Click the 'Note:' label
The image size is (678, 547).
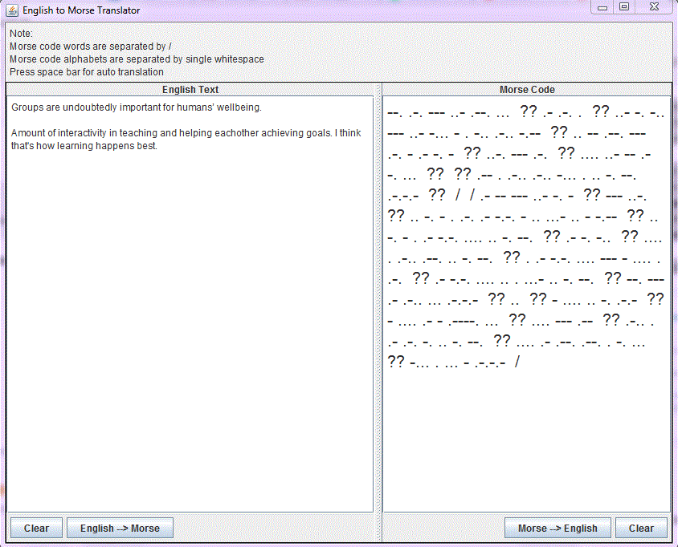(21, 33)
